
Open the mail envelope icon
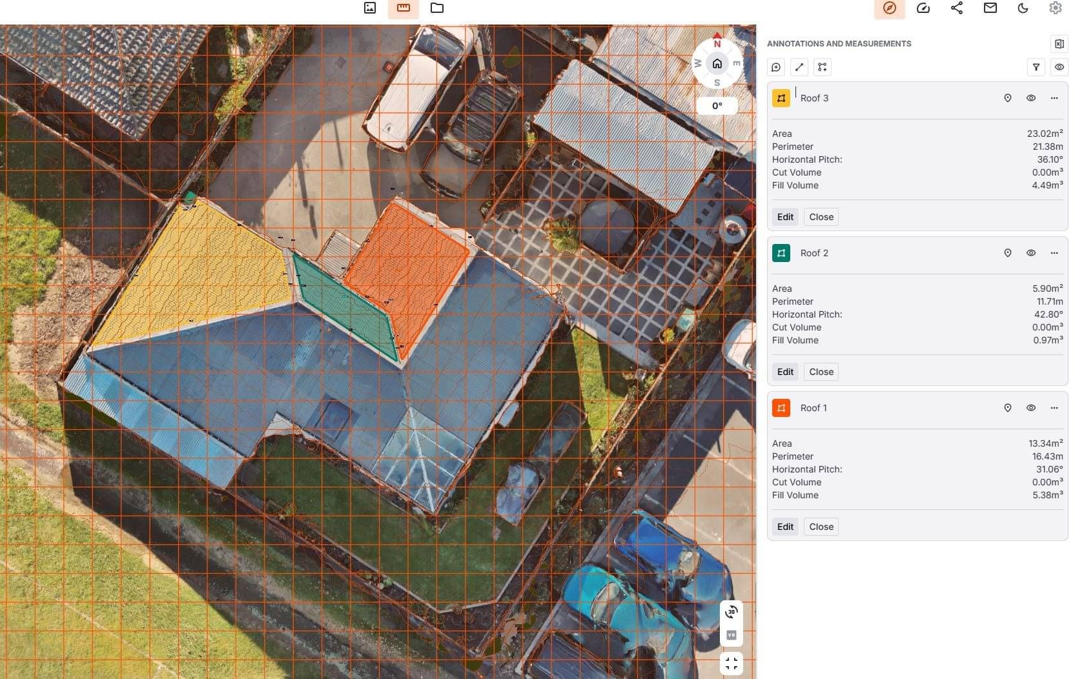(990, 8)
